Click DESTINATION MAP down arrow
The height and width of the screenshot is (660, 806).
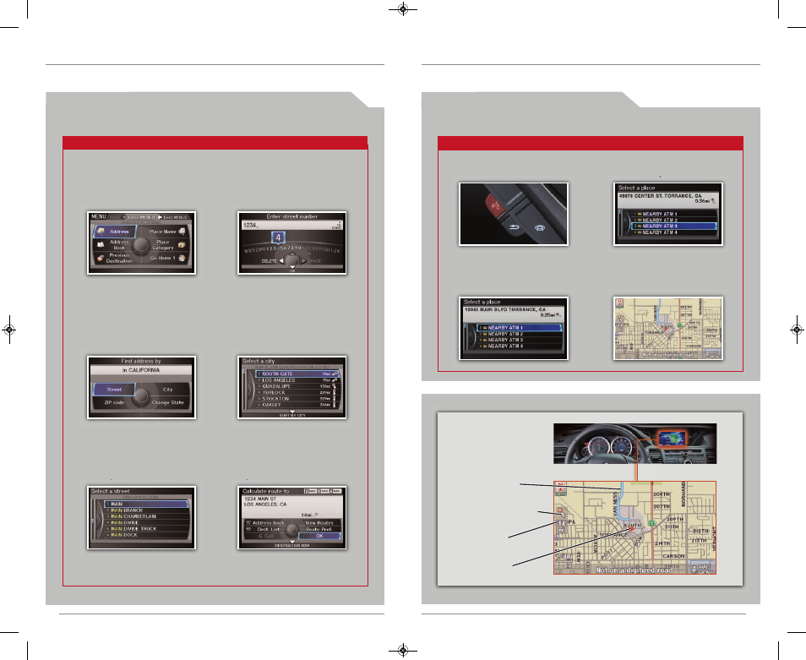coord(292,542)
